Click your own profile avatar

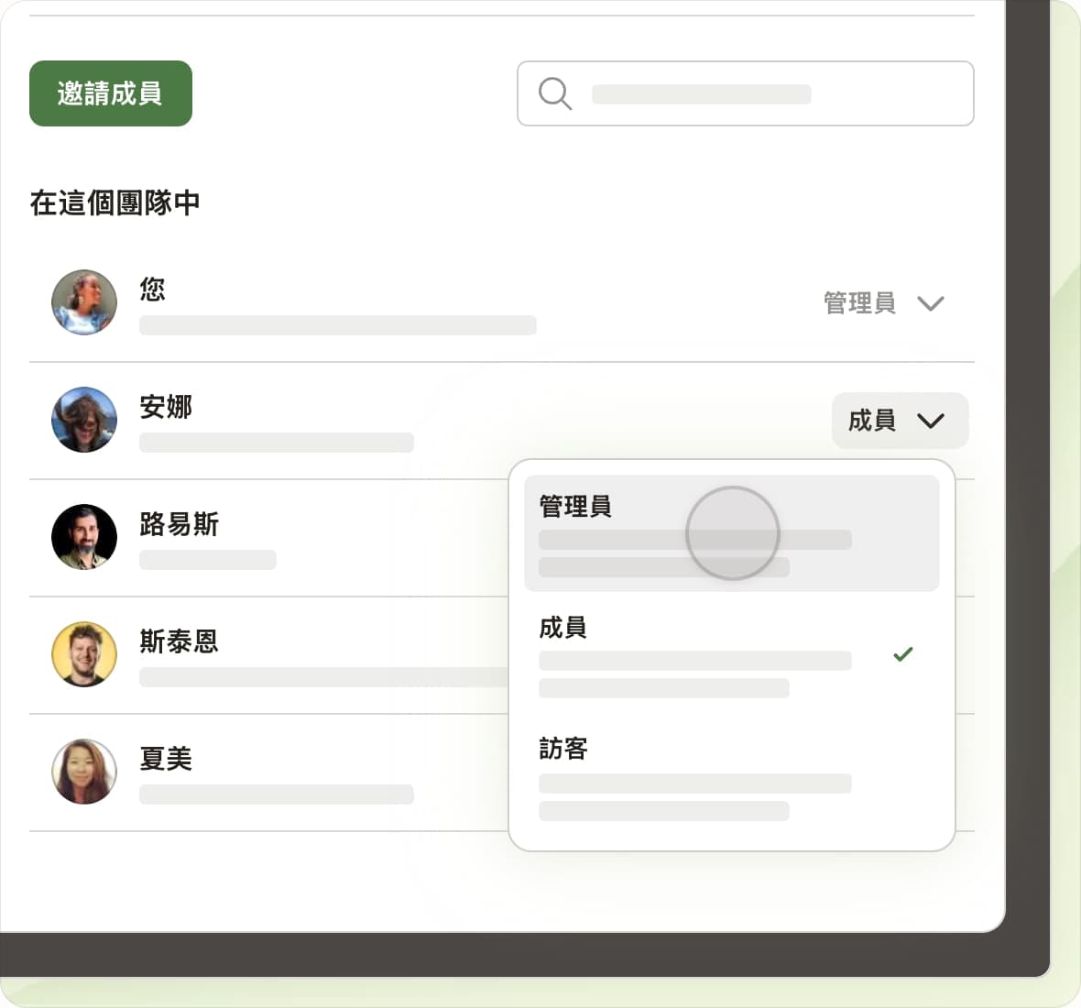click(84, 302)
